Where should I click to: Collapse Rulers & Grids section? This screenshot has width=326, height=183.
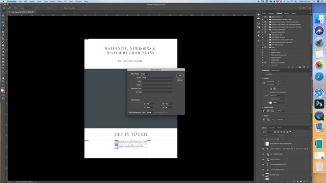[263, 107]
